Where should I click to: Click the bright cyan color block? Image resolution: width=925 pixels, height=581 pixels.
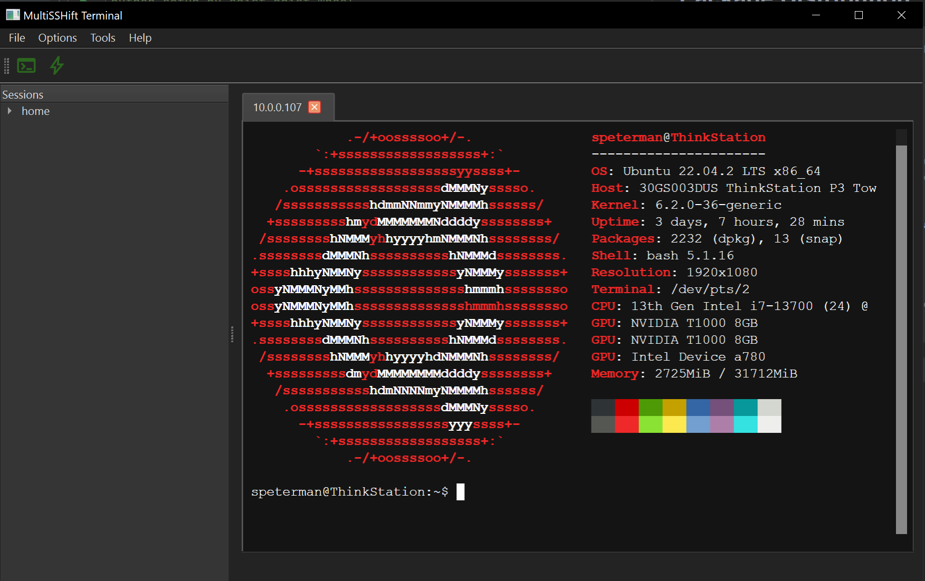pyautogui.click(x=746, y=424)
